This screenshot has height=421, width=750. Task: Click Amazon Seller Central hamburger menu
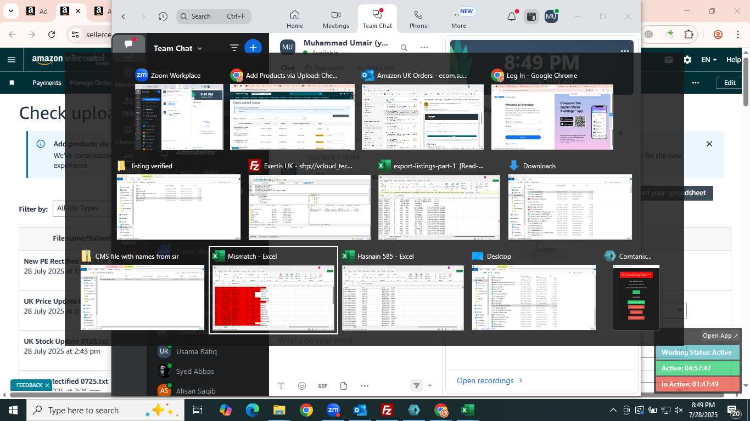[12, 60]
